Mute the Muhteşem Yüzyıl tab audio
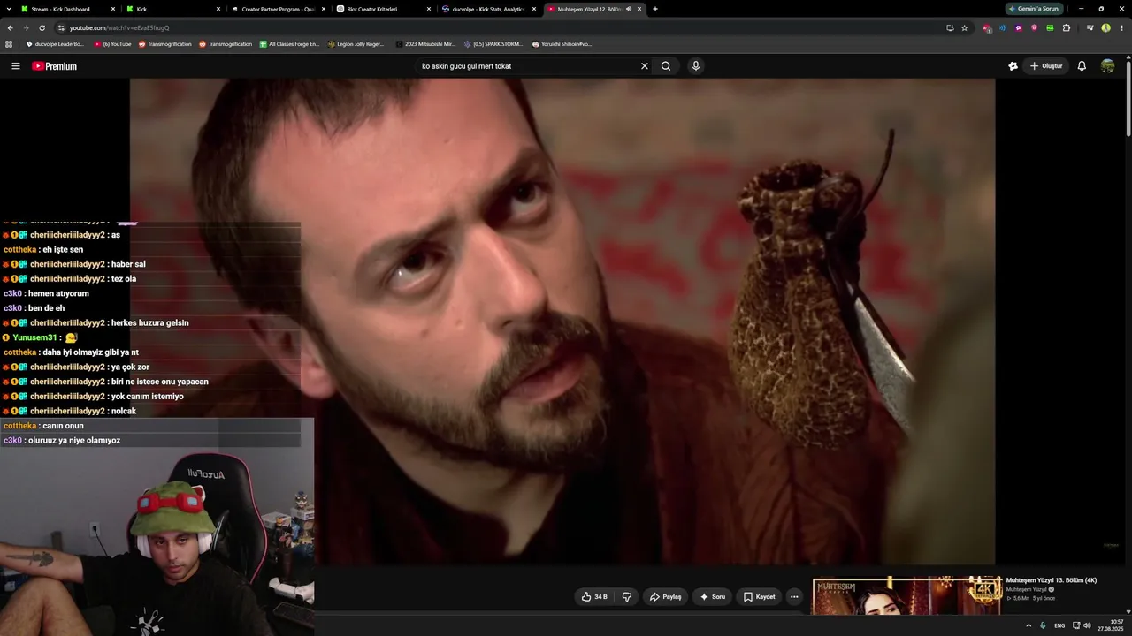Screen dimensions: 1132x636 point(629,9)
